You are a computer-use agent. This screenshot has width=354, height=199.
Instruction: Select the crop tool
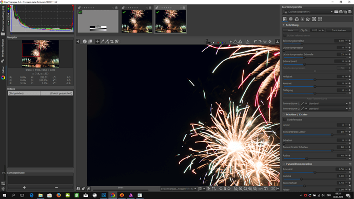click(x=112, y=42)
